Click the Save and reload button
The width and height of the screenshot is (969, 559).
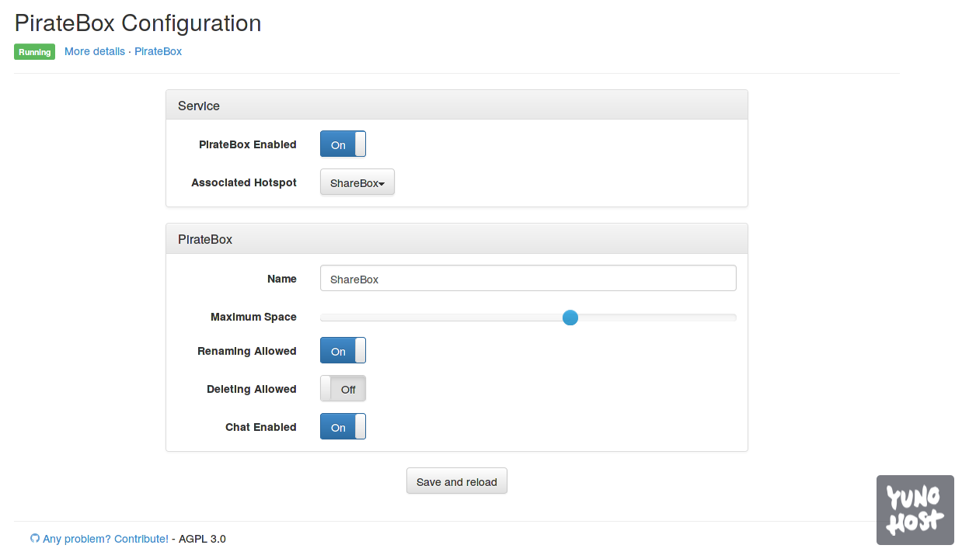click(457, 481)
